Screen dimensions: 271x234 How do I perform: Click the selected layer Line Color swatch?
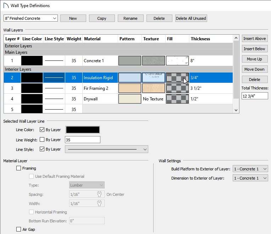(83, 130)
